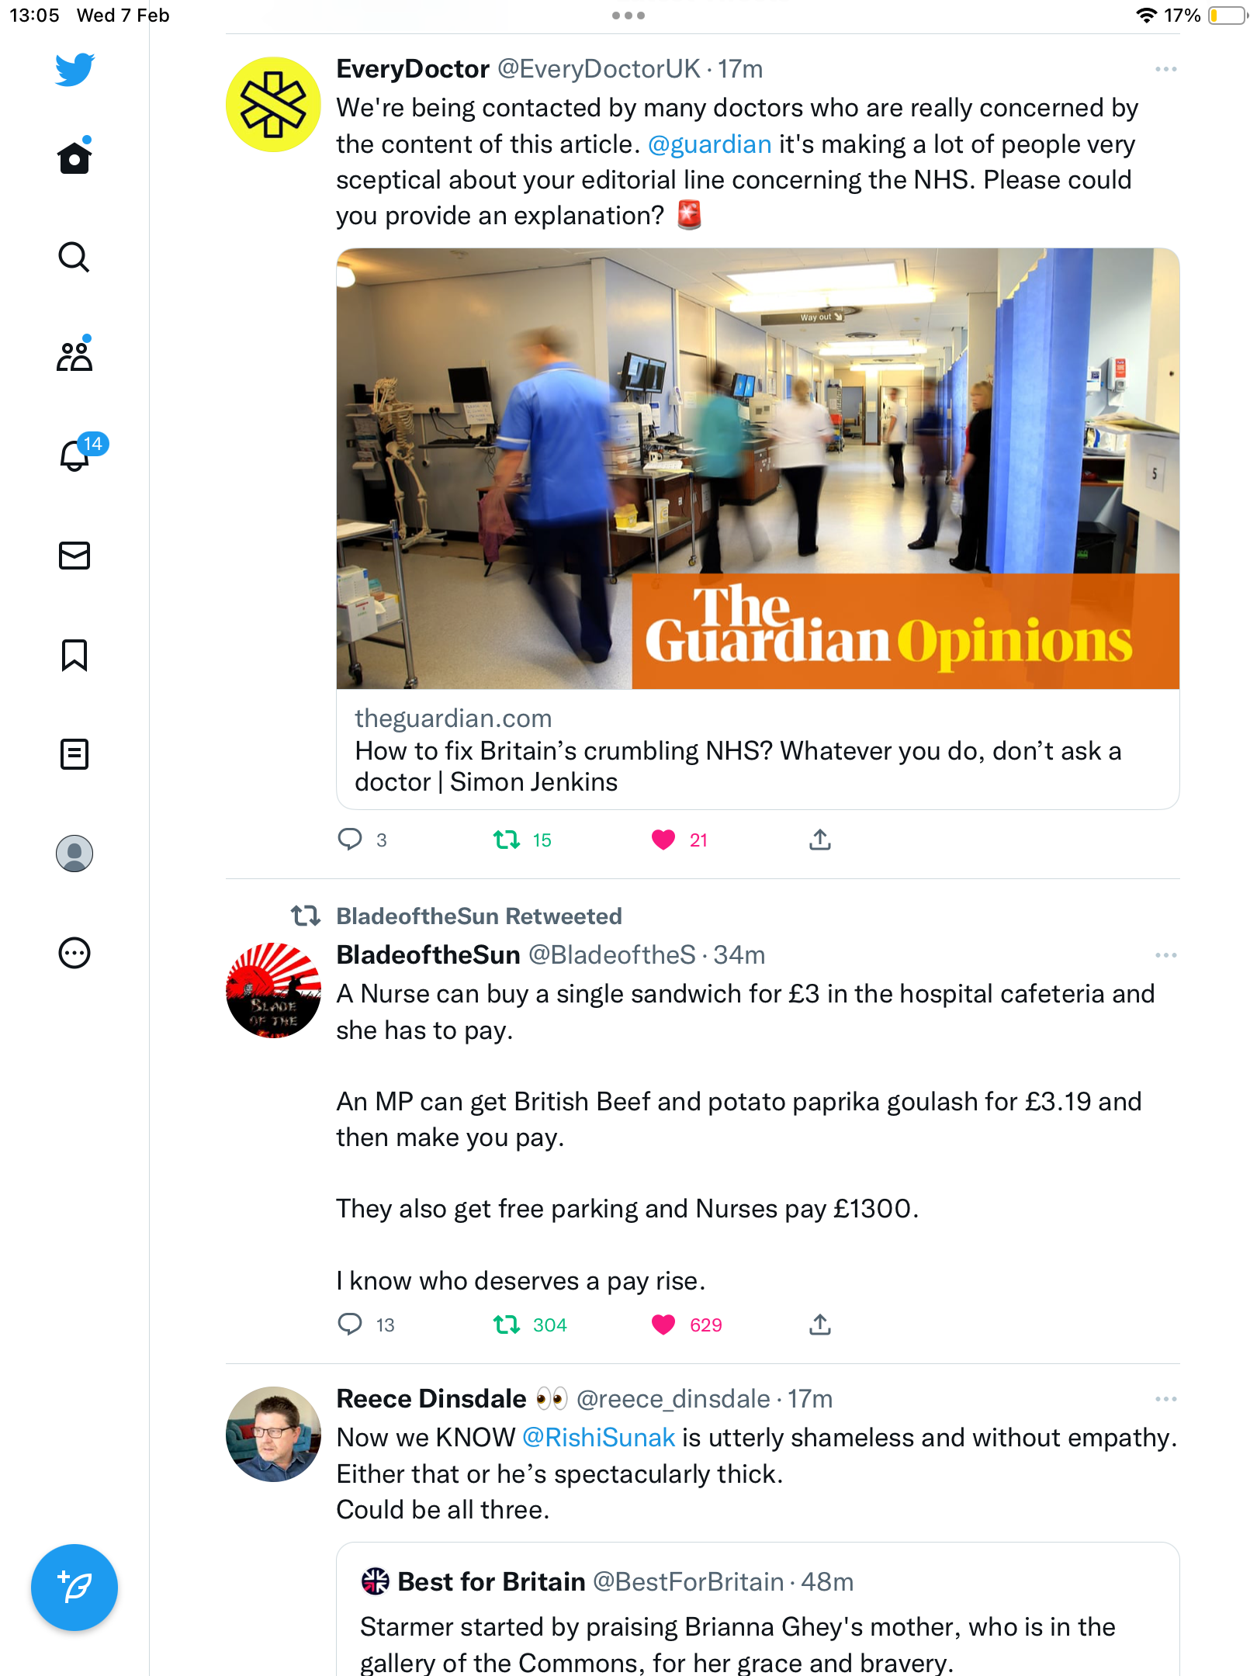
Task: Share the BladeoftheSun tweet
Action: 820,1325
